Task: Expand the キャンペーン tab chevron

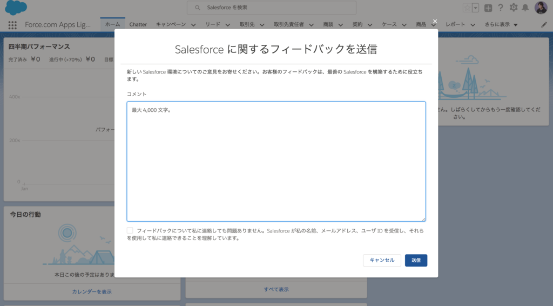Action: pos(193,25)
